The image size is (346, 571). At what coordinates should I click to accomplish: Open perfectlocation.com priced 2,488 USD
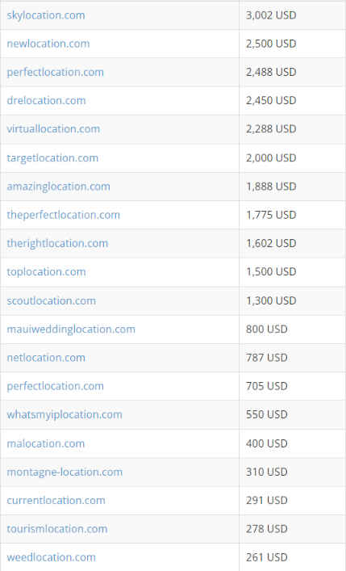pyautogui.click(x=56, y=73)
